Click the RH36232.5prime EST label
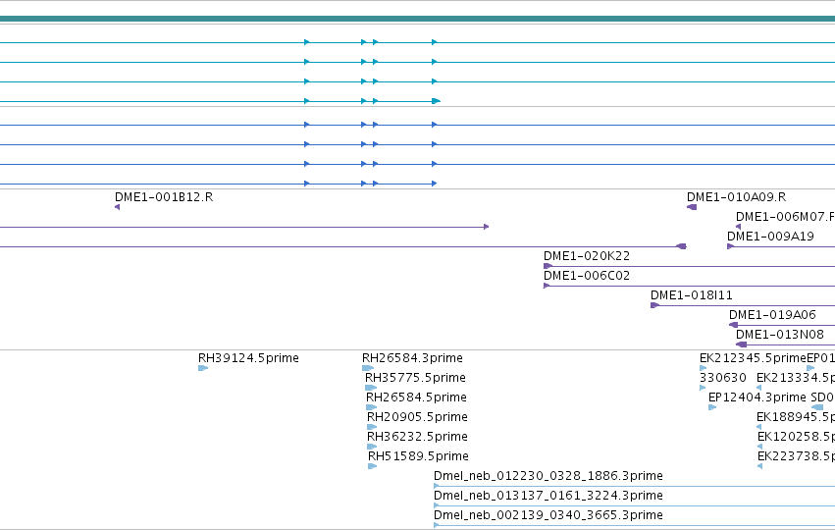 (x=418, y=438)
